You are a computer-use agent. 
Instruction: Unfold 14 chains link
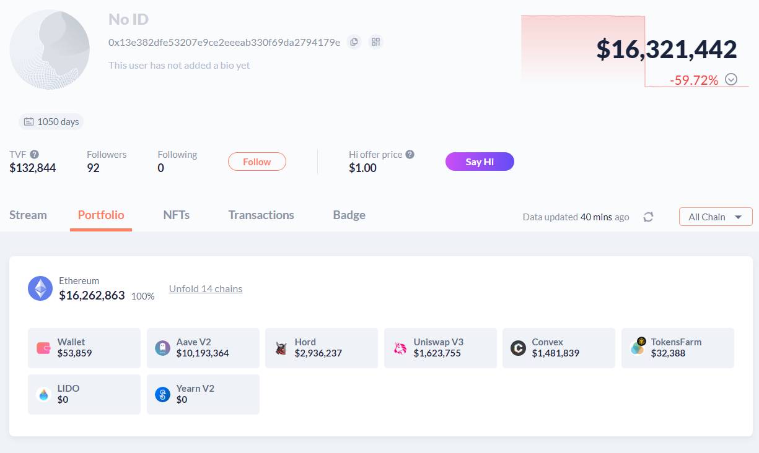point(206,288)
